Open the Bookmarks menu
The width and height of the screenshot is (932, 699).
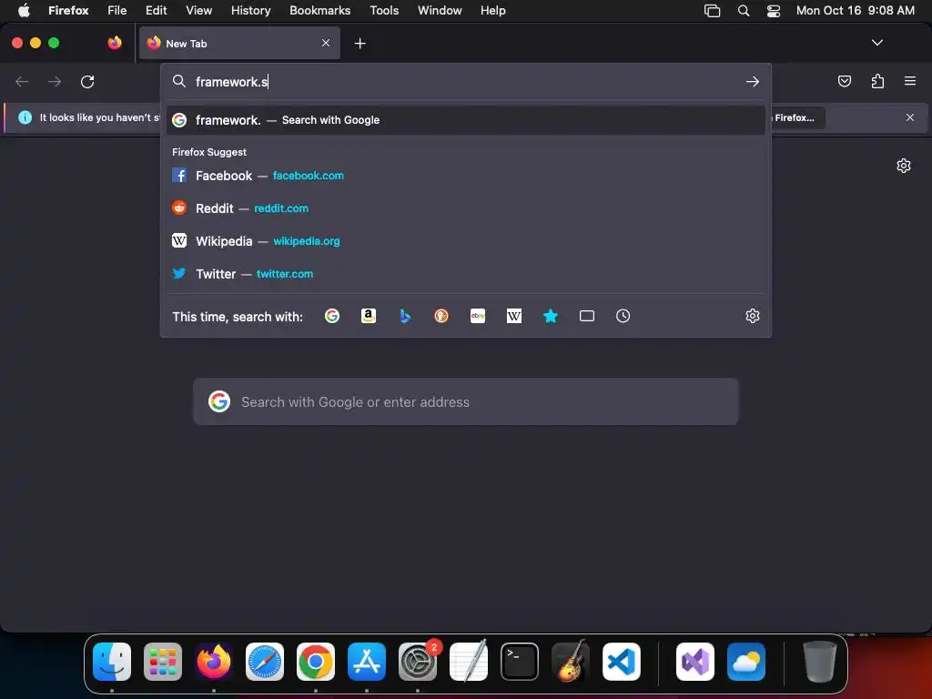pyautogui.click(x=319, y=10)
